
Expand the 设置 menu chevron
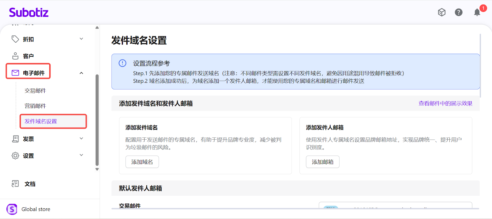[x=81, y=155]
